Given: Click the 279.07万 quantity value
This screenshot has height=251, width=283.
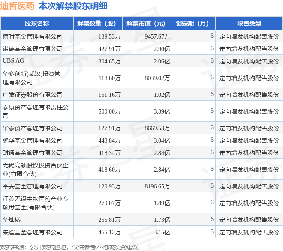Looking at the screenshot, I should [109, 203].
